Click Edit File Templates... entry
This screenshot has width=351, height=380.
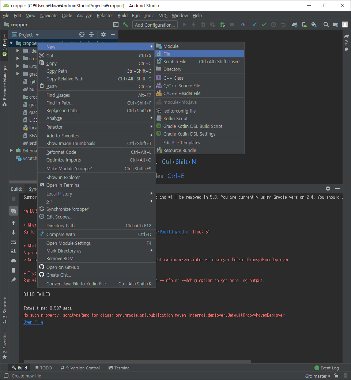click(199, 143)
